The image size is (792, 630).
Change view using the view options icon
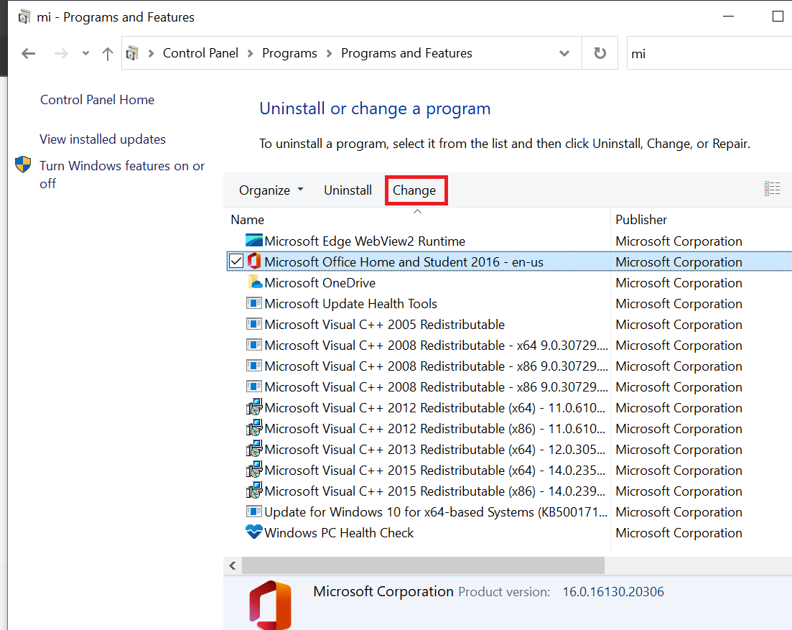tap(773, 188)
